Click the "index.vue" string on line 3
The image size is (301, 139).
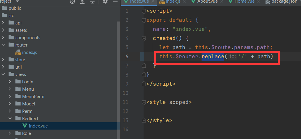[x=190, y=29]
